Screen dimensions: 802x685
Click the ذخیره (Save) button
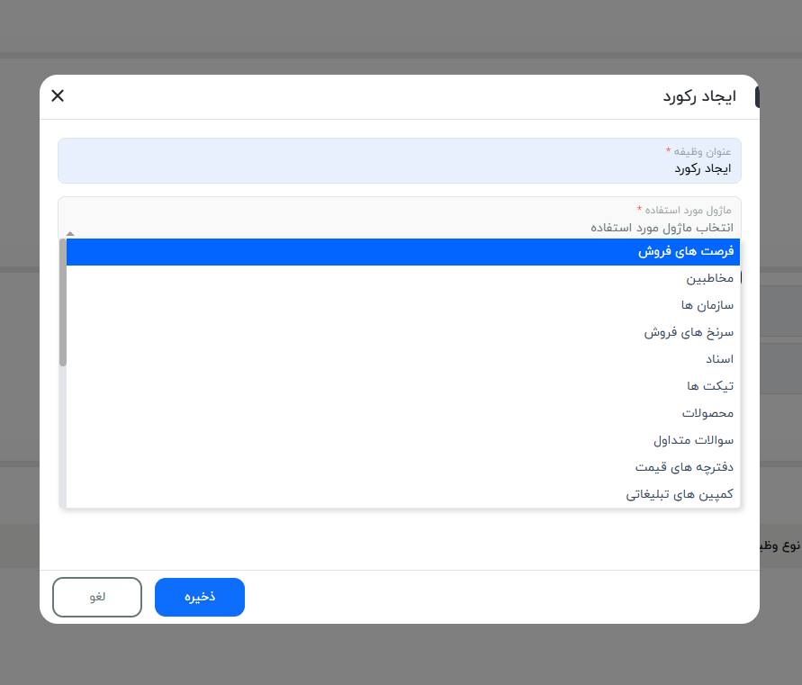coord(199,597)
